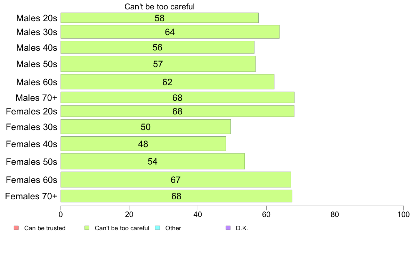413x256 pixels.
Task: Click the cyan Other legend swatch
Action: (x=157, y=228)
